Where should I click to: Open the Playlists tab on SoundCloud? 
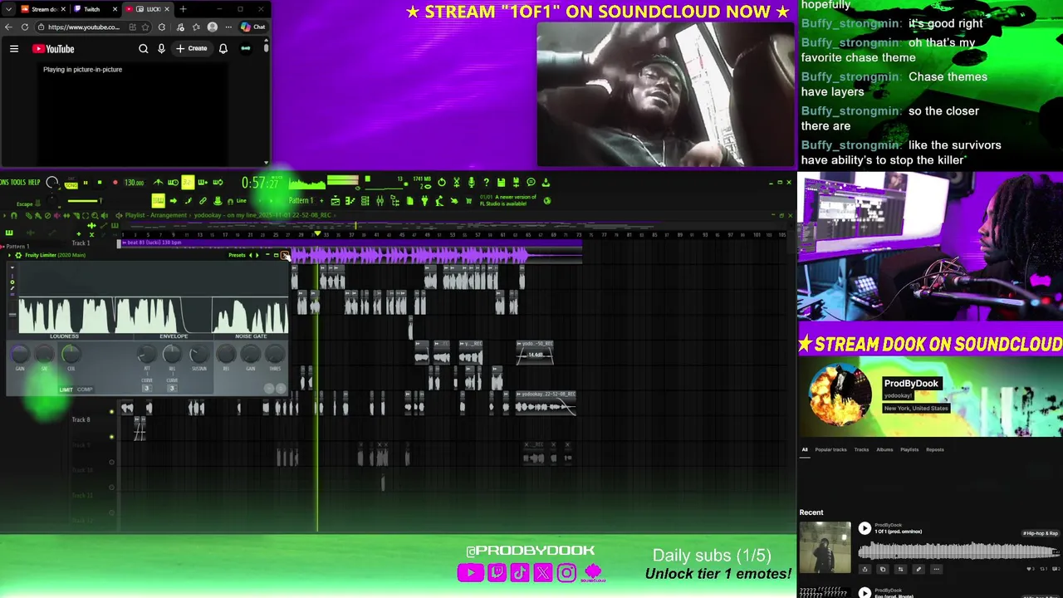pyautogui.click(x=909, y=449)
